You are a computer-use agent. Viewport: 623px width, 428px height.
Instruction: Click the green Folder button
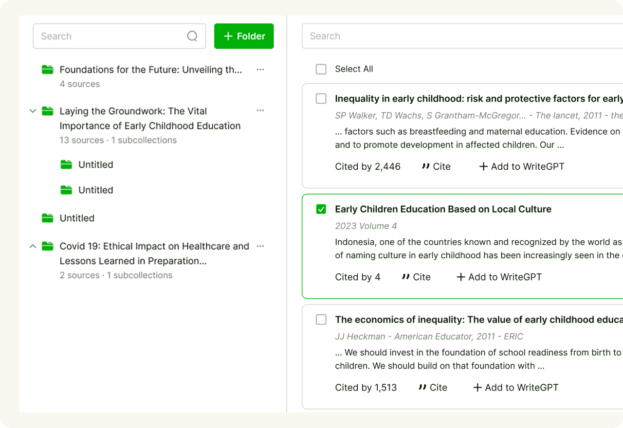click(x=244, y=36)
